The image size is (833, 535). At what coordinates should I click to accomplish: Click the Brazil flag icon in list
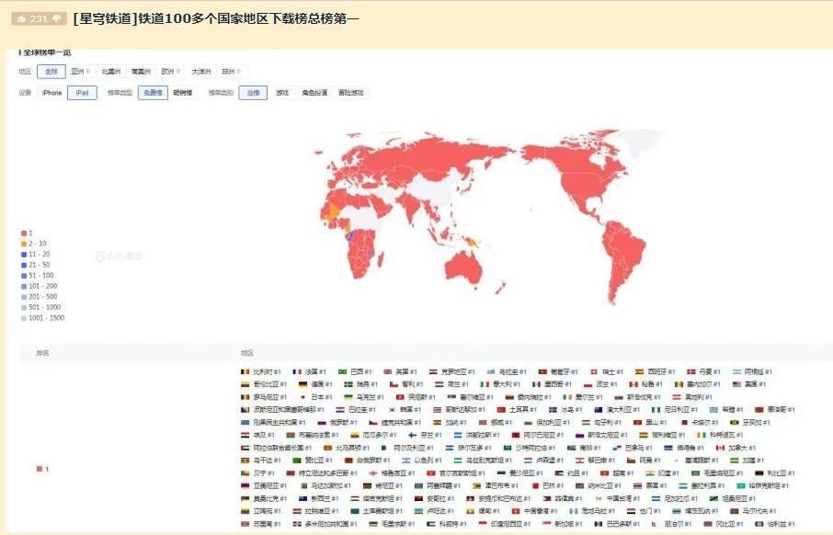pos(343,372)
